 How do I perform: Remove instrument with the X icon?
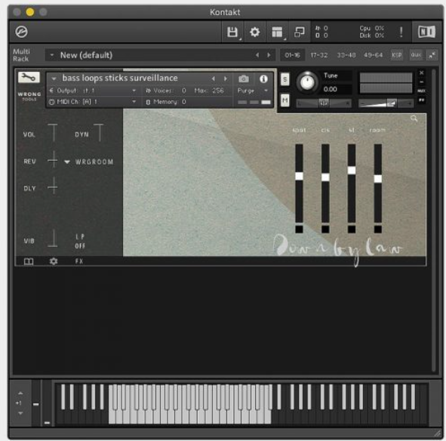pos(422,73)
